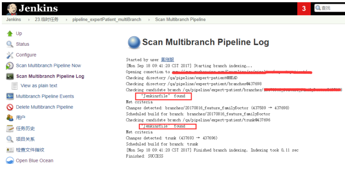Screen dimensions: 345x169
Task: Click the Scan Multibranch Pipeline Now clock icon
Action: point(10,66)
